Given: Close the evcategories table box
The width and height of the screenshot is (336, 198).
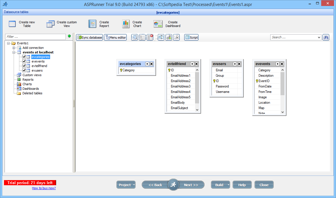Looking at the screenshot, I should (x=151, y=64).
